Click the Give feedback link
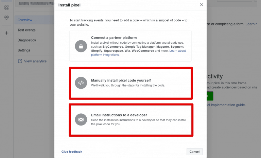This screenshot has width=261, height=158. coord(72,152)
